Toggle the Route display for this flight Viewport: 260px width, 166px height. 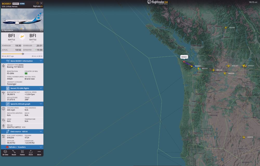tap(14, 152)
